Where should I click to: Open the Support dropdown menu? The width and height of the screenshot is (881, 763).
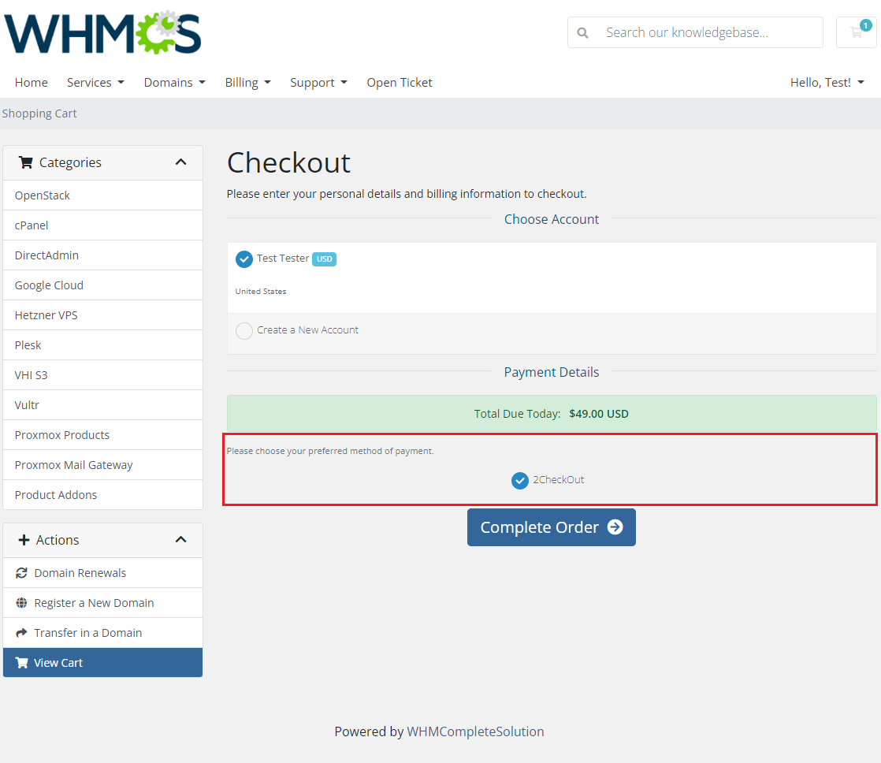point(318,83)
